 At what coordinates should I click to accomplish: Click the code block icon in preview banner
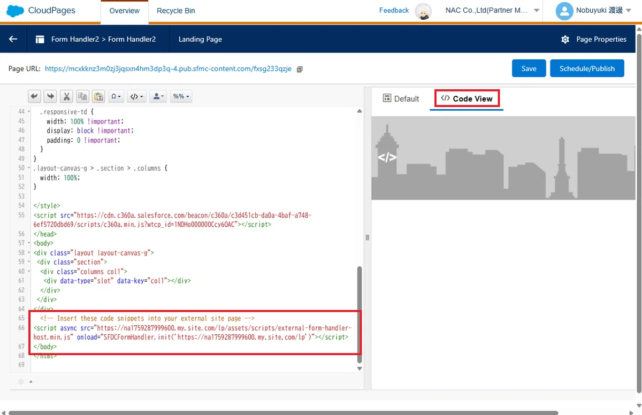point(387,157)
